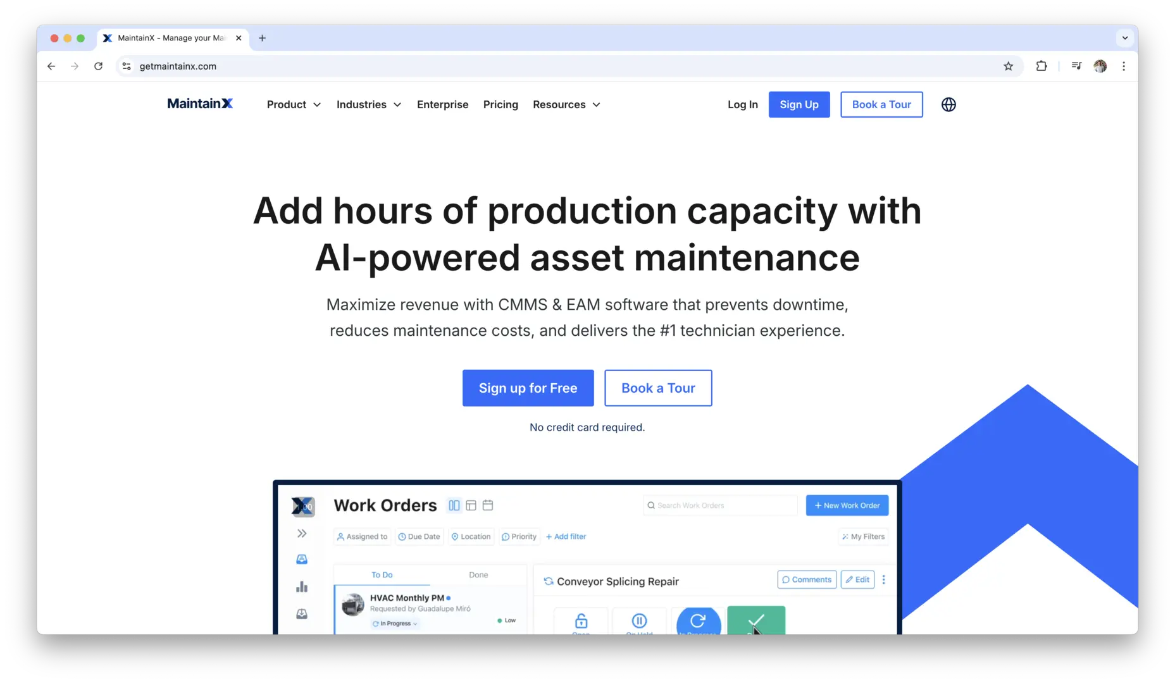Open the media control icon in toolbar
Viewport: 1175px width, 683px height.
tap(1076, 66)
